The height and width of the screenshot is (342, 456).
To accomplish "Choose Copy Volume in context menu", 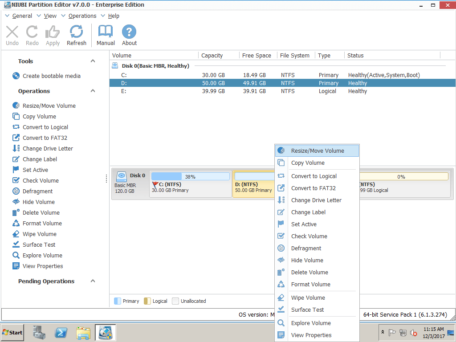I will 317,163.
